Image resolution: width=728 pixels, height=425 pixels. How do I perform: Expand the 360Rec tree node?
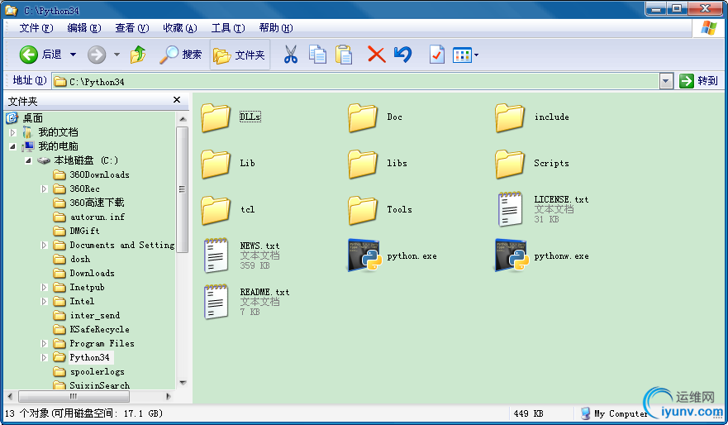pyautogui.click(x=45, y=189)
